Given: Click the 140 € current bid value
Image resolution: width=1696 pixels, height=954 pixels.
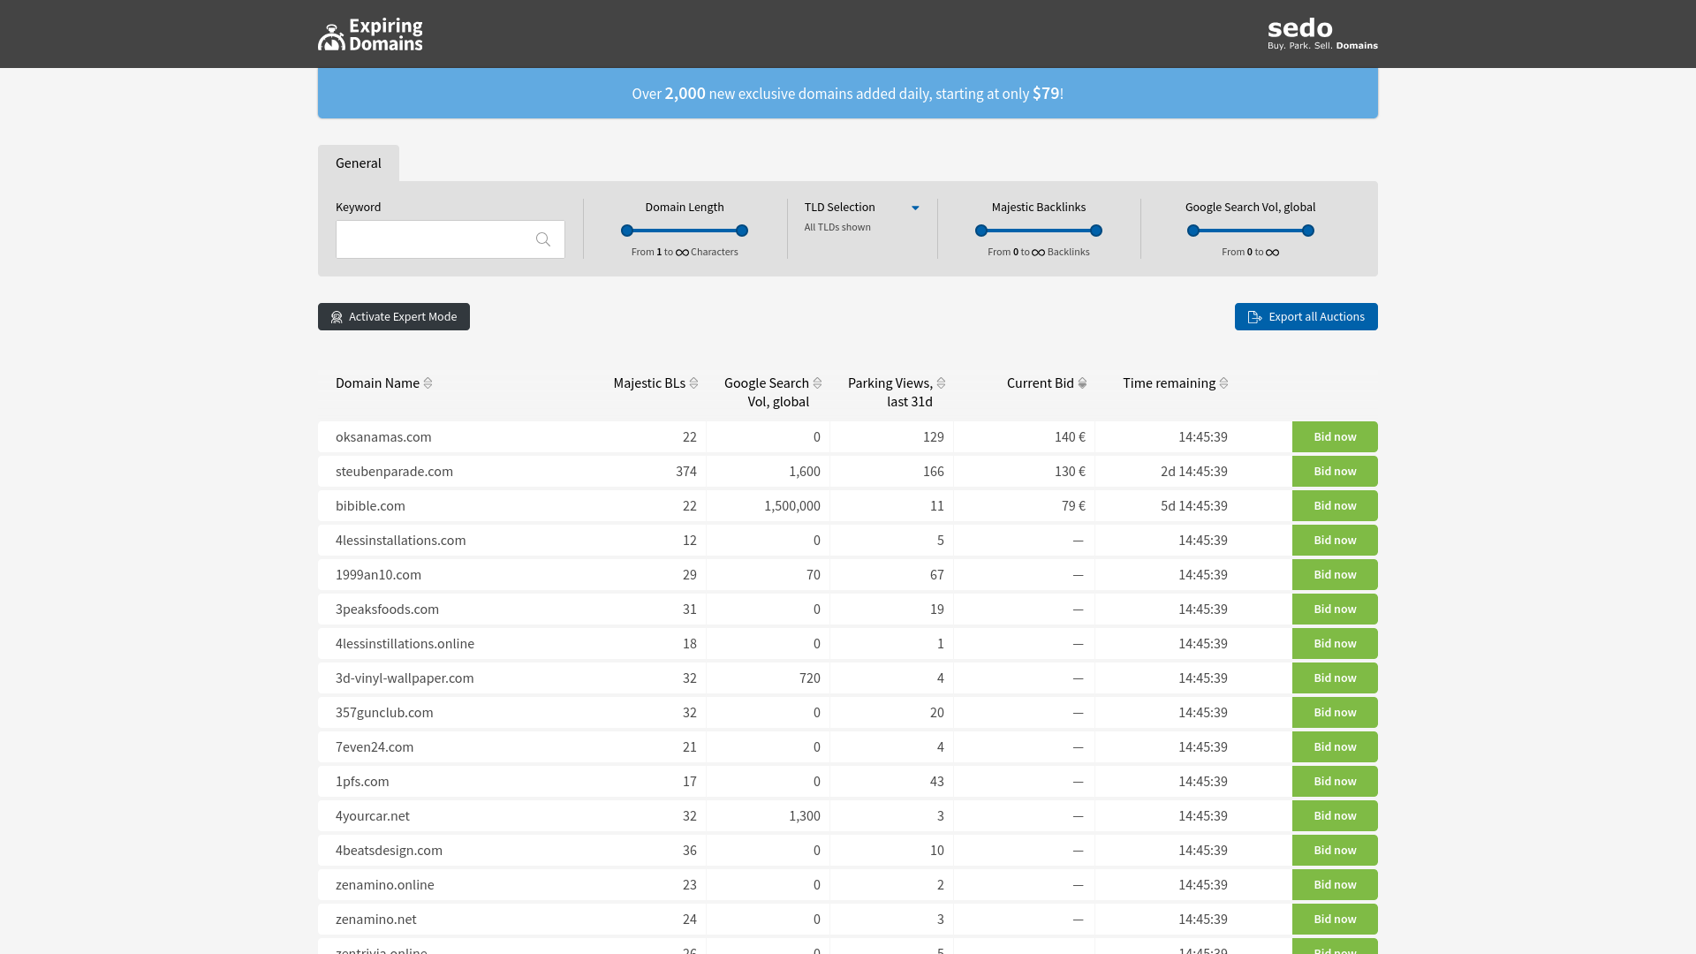Looking at the screenshot, I should (1070, 436).
